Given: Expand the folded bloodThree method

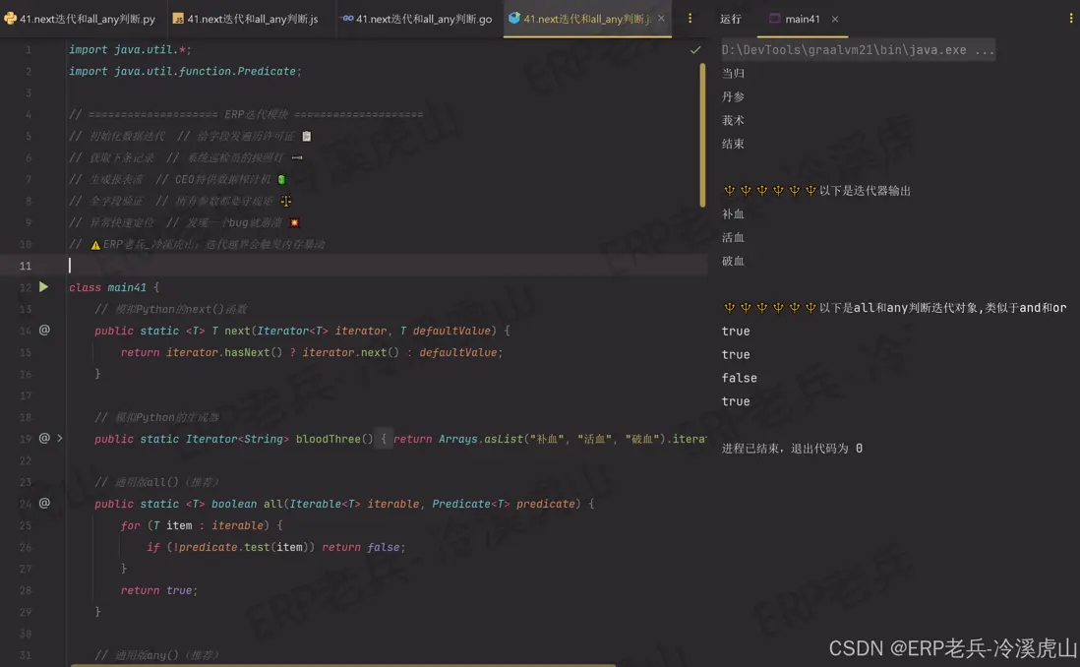Looking at the screenshot, I should tap(60, 438).
